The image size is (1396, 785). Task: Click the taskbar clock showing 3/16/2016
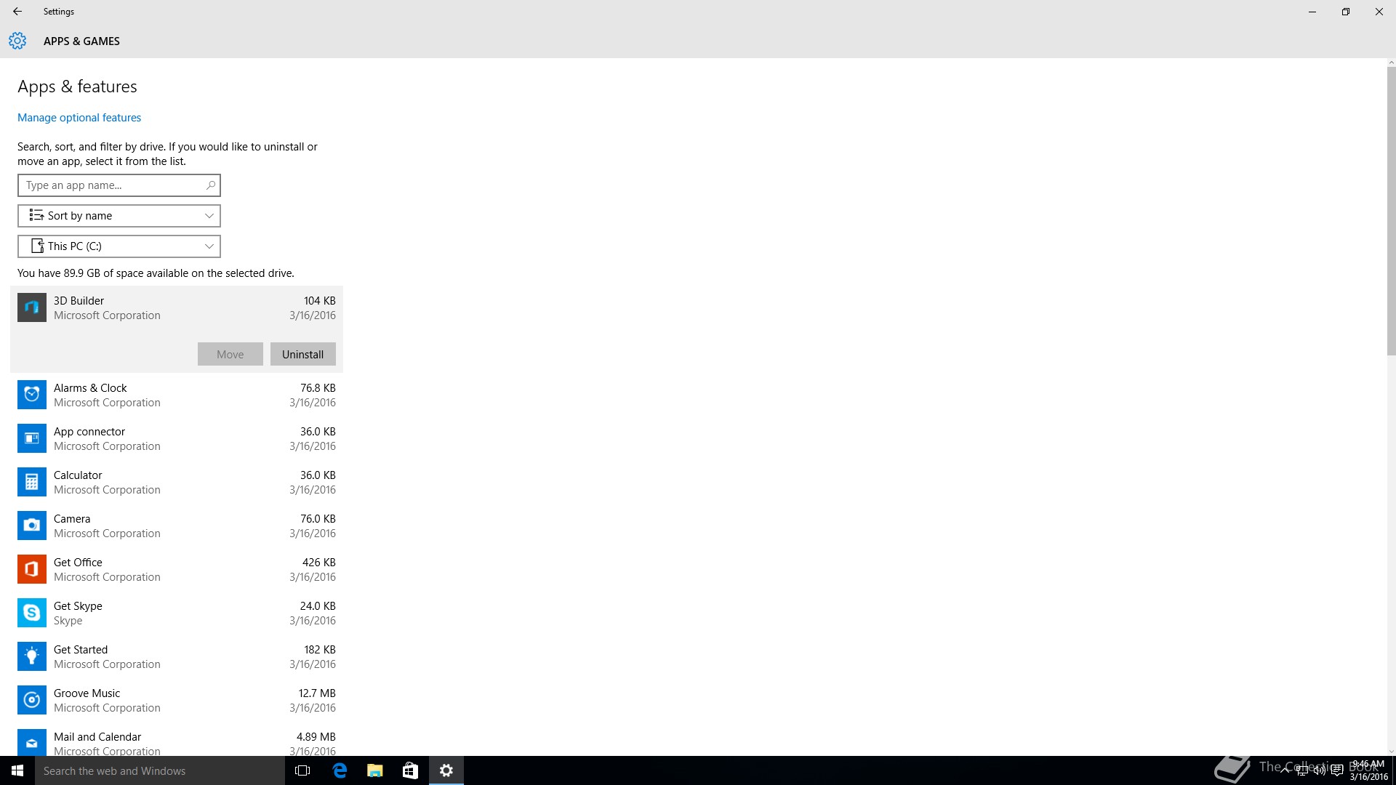(x=1368, y=770)
